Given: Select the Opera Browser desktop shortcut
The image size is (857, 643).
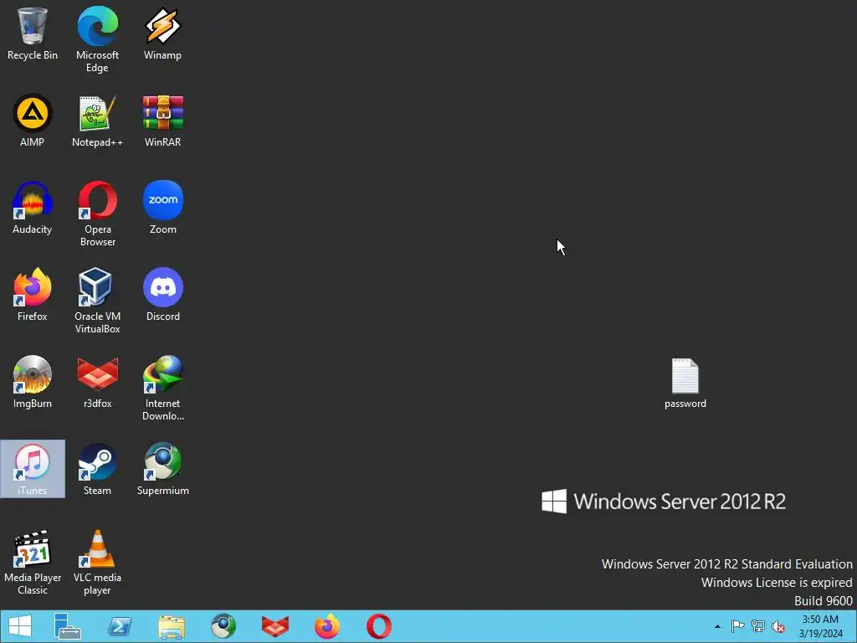Looking at the screenshot, I should pyautogui.click(x=97, y=213).
